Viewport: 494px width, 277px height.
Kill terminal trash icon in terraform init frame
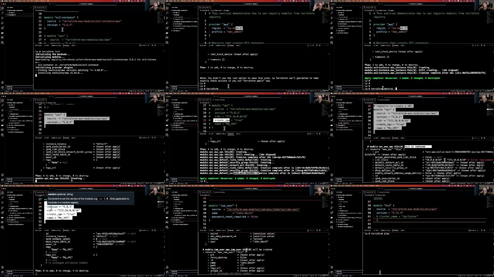tap(155, 45)
